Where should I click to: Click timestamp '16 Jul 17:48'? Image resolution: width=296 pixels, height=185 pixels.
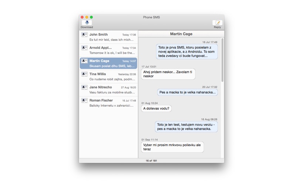tap(129, 101)
